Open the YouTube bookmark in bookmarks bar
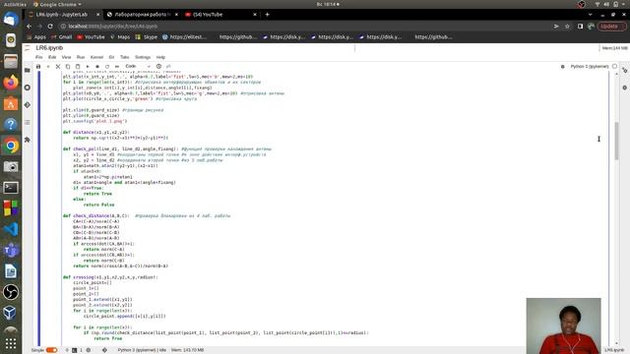The image size is (630, 354). (x=92, y=37)
